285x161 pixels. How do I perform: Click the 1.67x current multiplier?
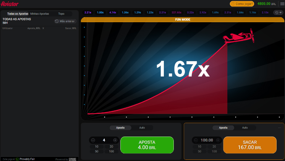point(183,69)
